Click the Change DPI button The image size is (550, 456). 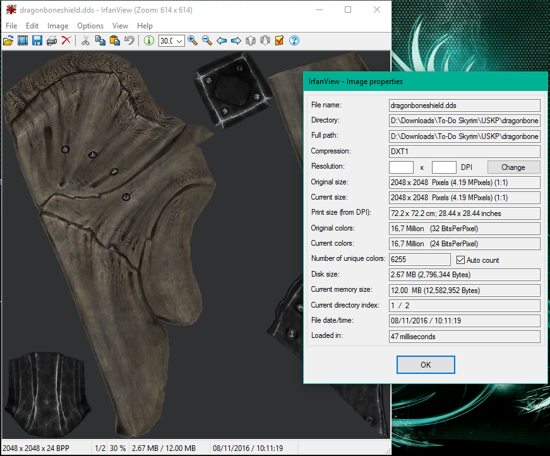tap(513, 167)
